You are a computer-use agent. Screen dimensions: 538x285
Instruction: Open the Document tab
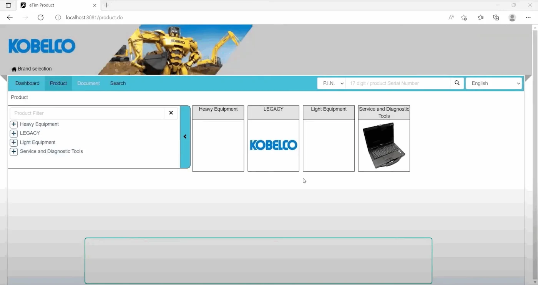[x=88, y=83]
